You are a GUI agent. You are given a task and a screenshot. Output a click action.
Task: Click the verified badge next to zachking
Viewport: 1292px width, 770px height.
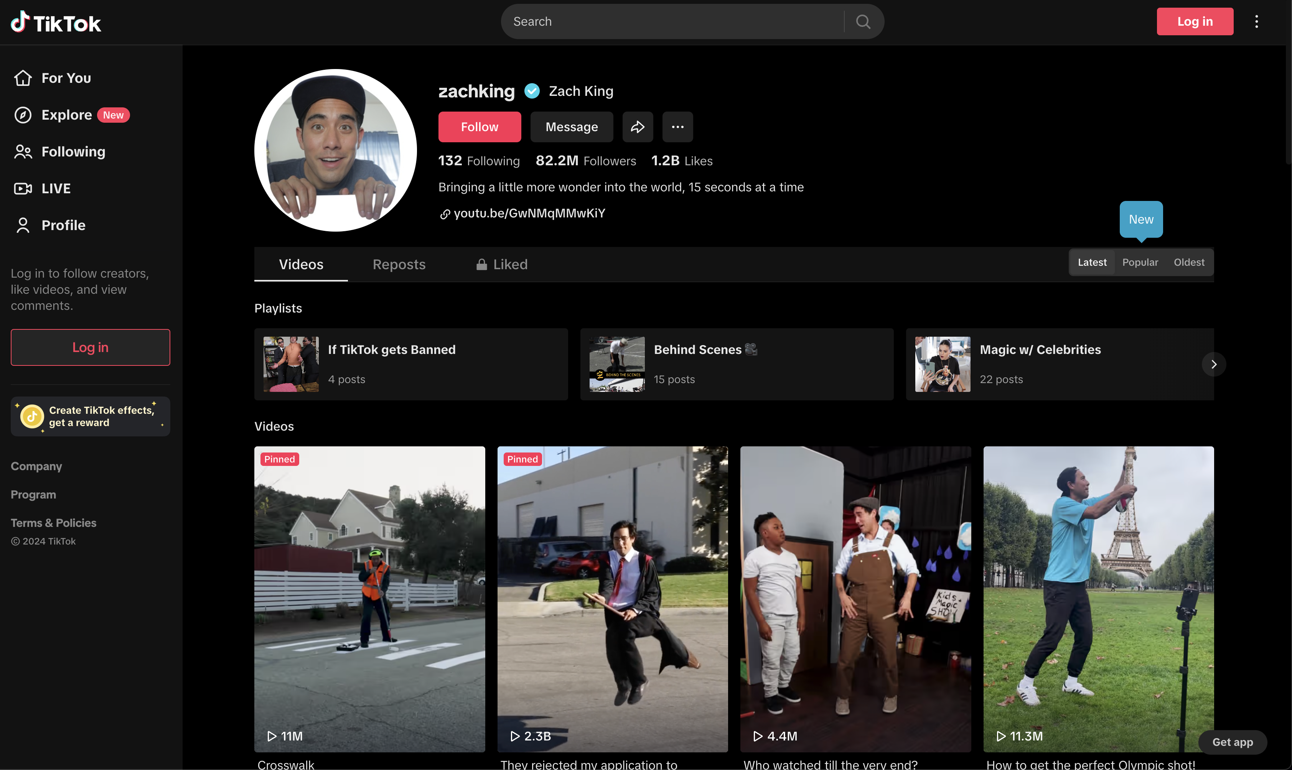click(x=532, y=91)
